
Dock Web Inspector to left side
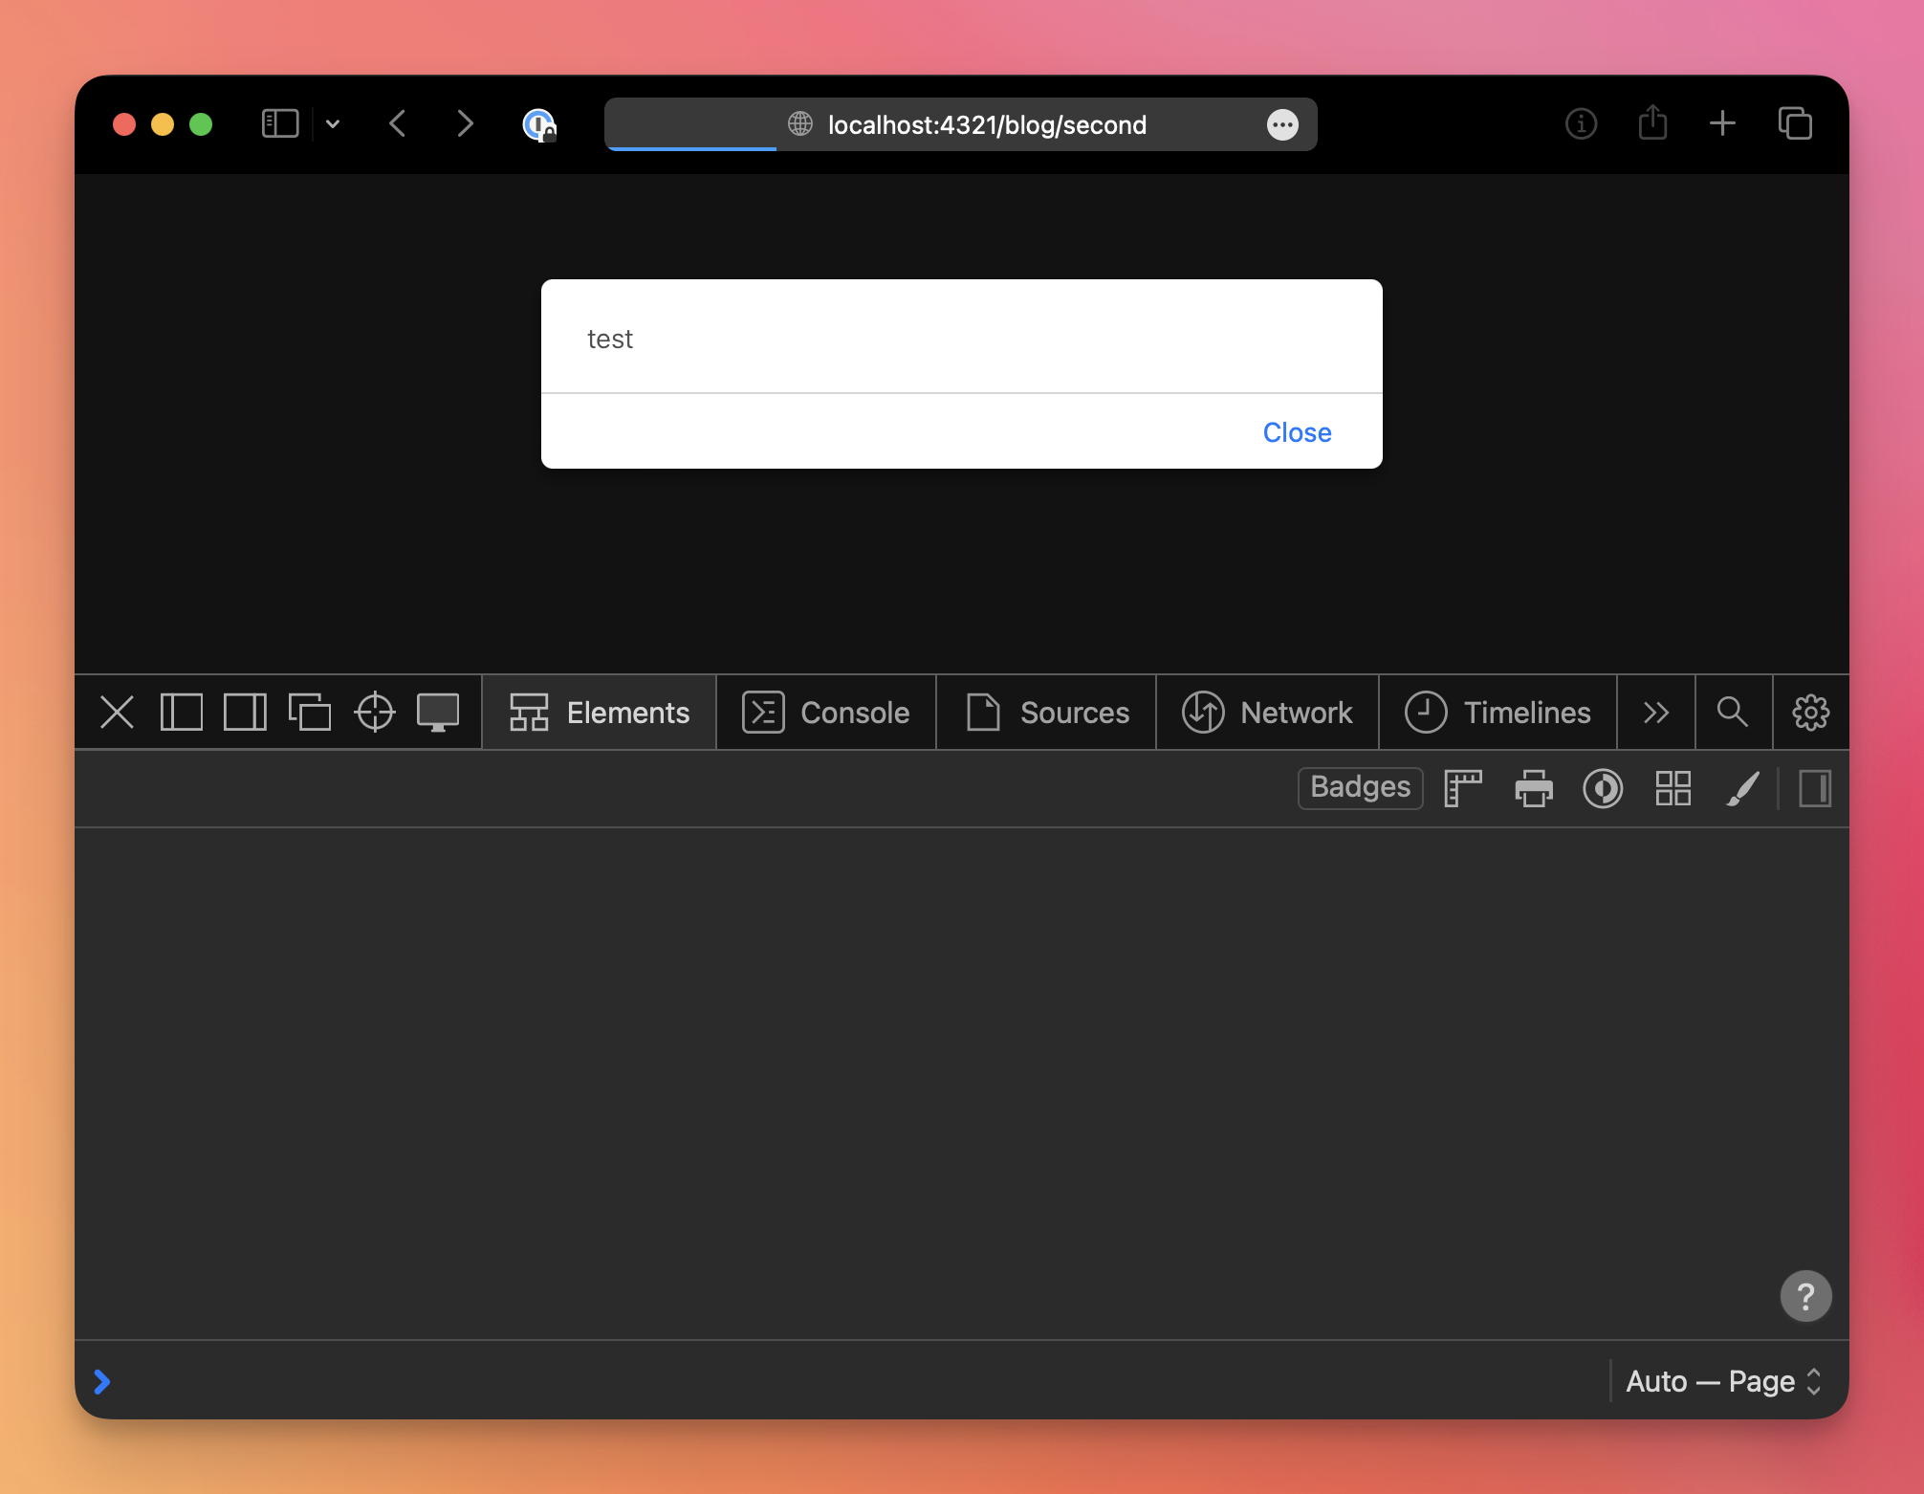click(x=181, y=713)
